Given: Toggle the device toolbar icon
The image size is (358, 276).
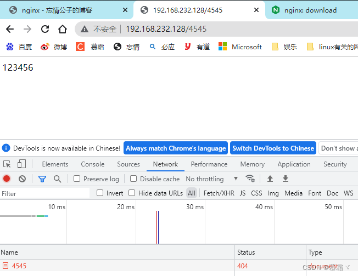Looking at the screenshot, I should point(21,164).
